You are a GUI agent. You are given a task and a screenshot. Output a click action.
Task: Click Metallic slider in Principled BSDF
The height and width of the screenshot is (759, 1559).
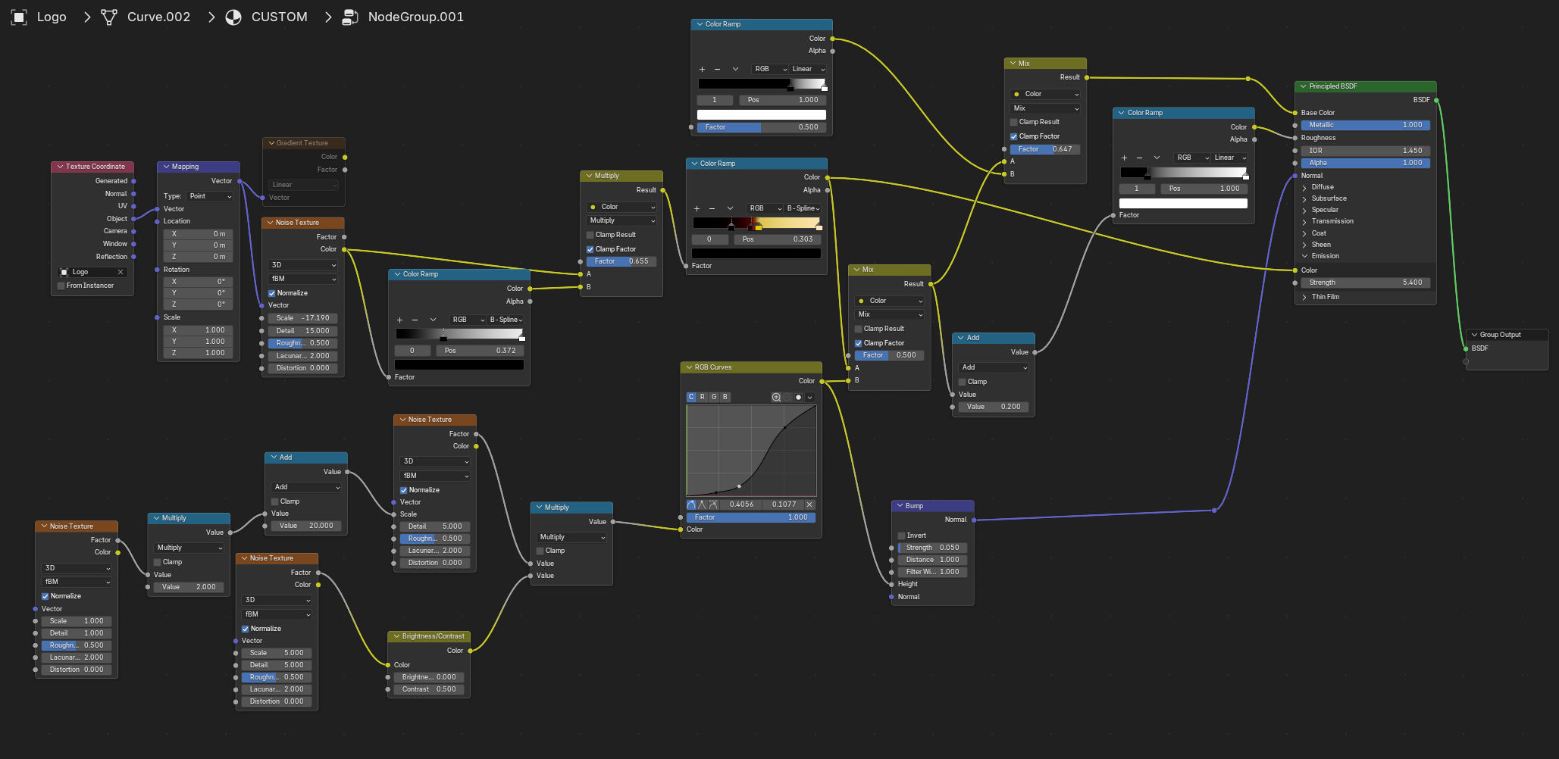(x=1365, y=125)
